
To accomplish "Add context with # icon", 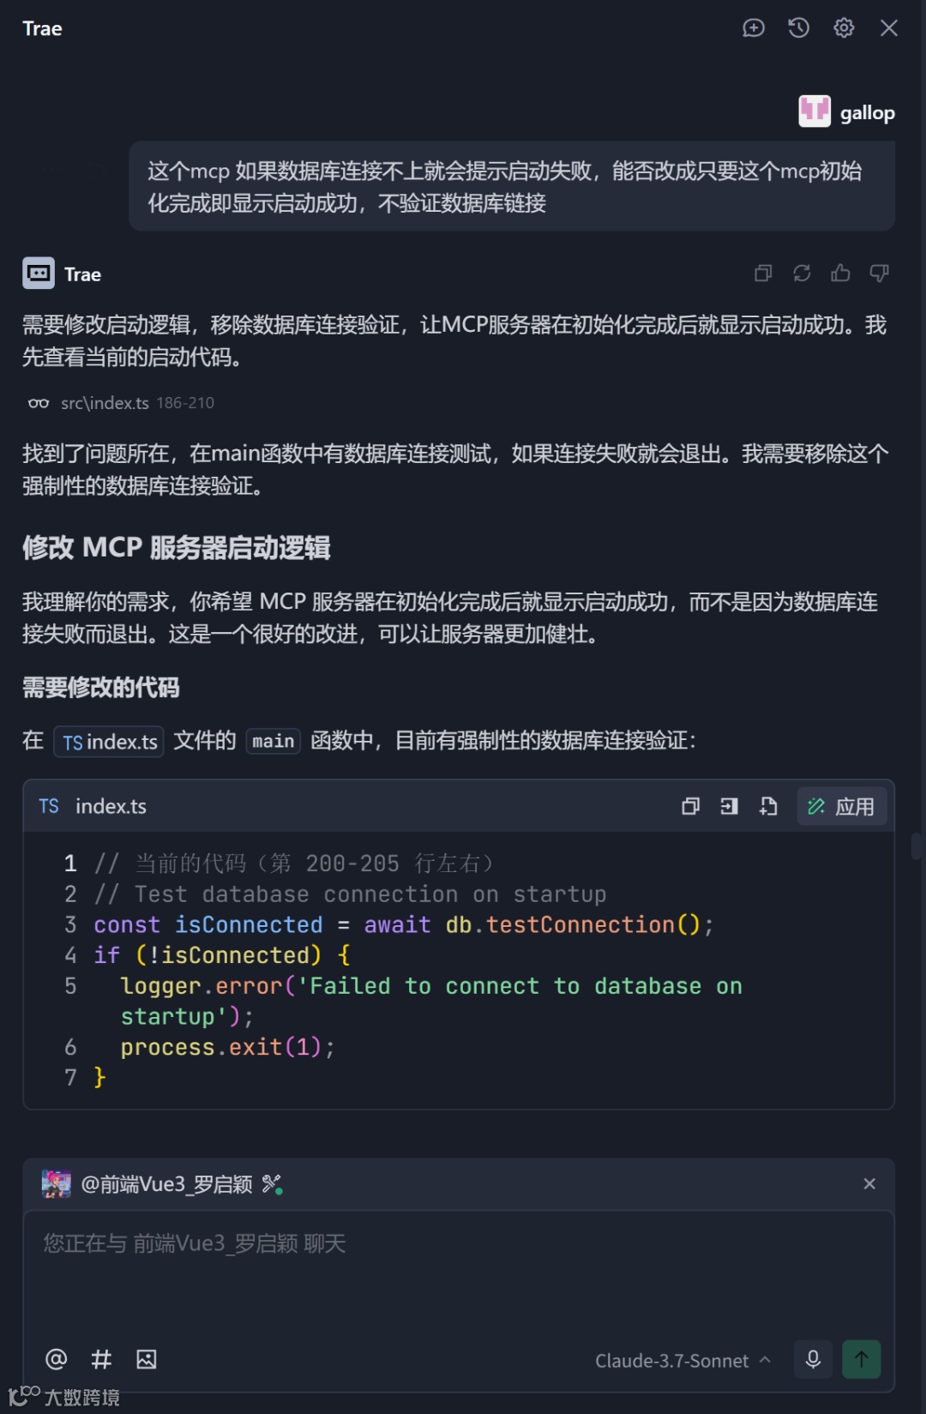I will click(101, 1359).
